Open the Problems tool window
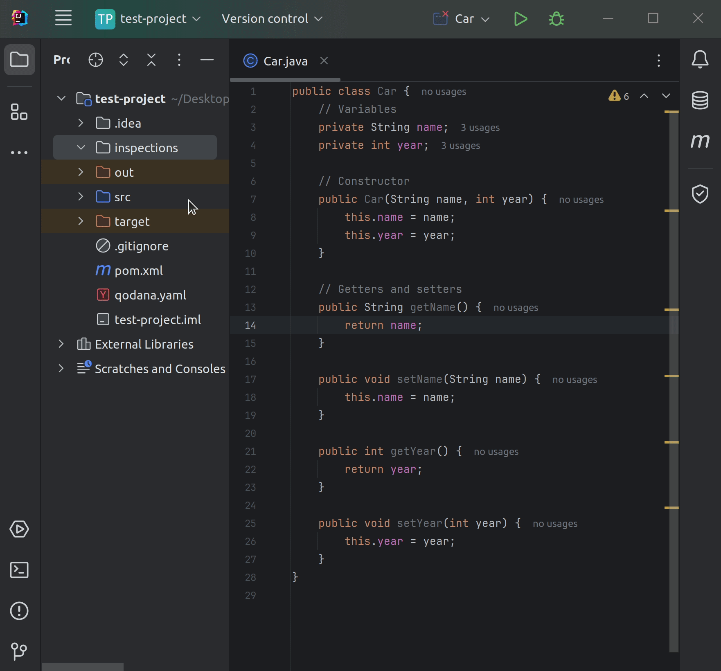 19,611
